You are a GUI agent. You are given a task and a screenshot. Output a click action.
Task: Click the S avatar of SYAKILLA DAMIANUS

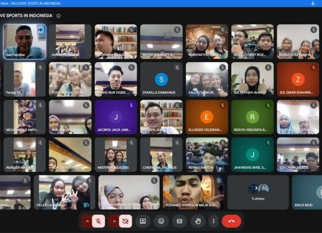coord(161,79)
